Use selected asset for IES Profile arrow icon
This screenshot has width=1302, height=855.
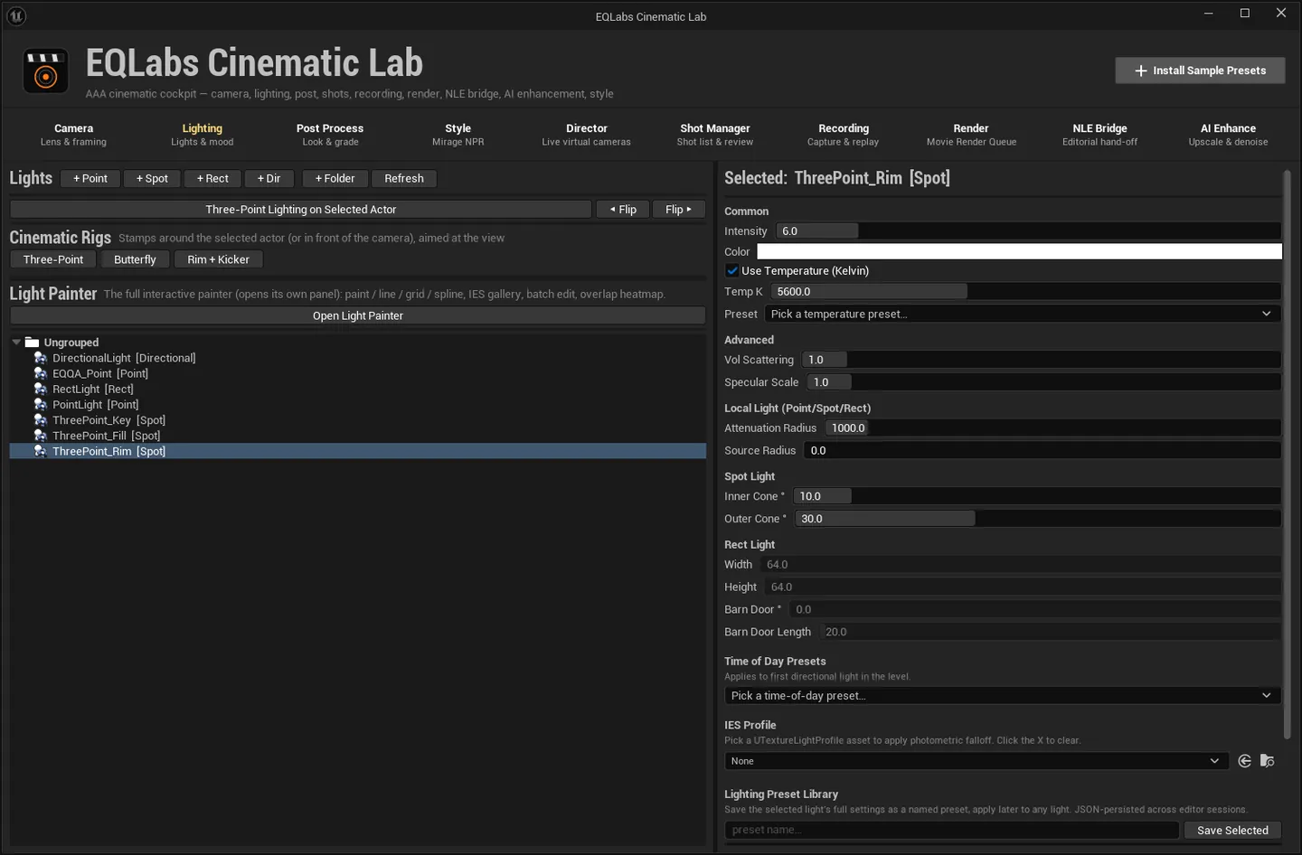pos(1245,761)
